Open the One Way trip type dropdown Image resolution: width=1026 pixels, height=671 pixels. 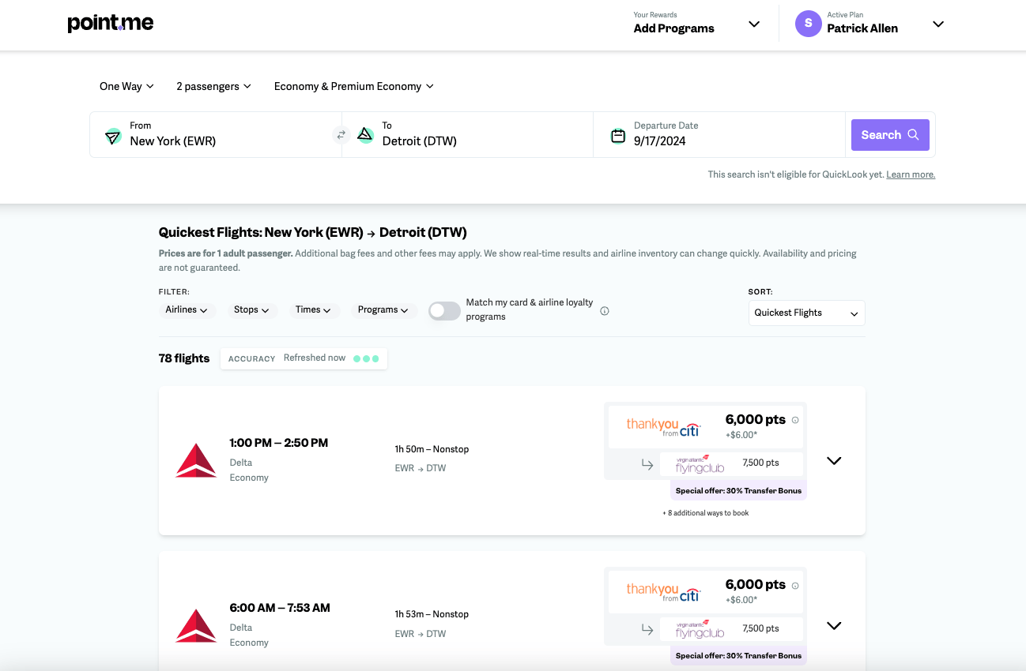pos(126,86)
